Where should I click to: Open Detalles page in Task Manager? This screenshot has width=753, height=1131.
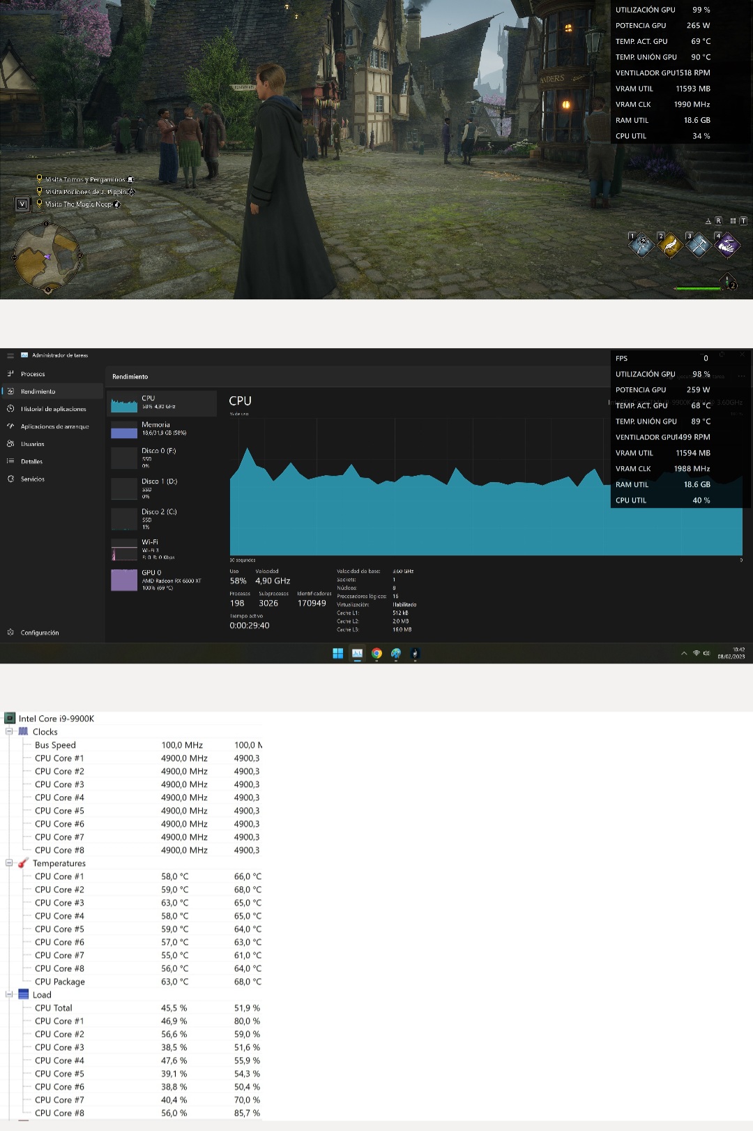(31, 461)
